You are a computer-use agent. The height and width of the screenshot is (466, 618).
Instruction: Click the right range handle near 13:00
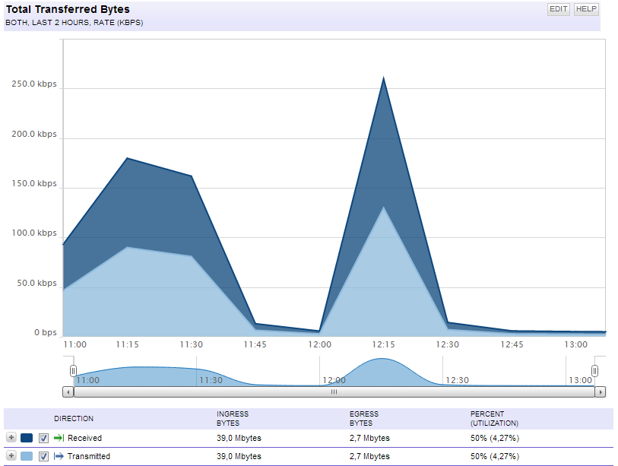coord(594,371)
